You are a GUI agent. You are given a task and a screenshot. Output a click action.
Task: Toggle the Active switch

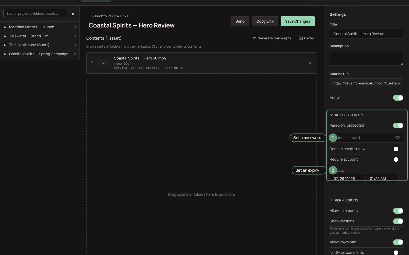(x=398, y=98)
